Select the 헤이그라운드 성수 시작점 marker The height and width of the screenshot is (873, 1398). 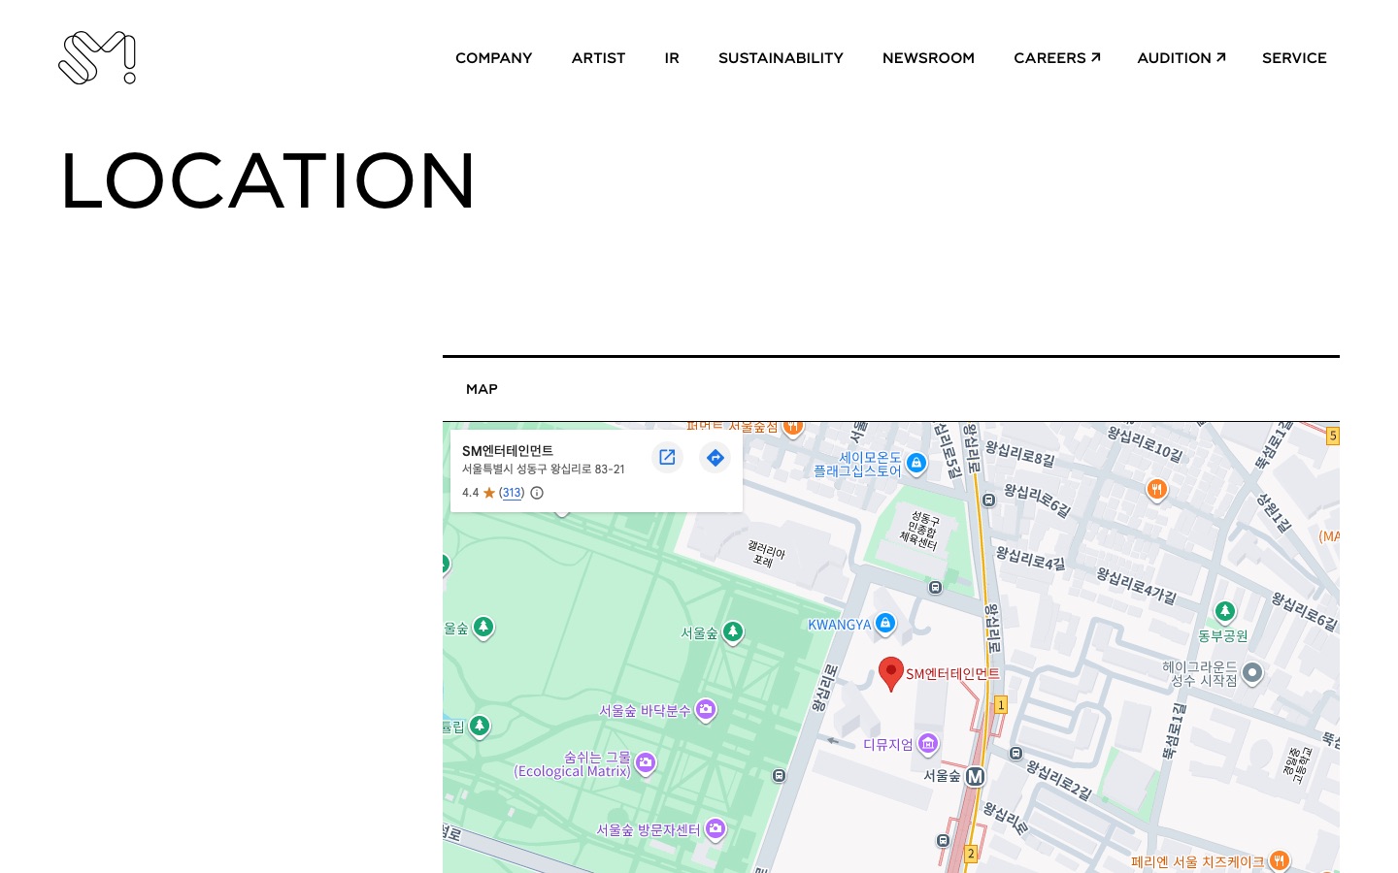(1252, 672)
